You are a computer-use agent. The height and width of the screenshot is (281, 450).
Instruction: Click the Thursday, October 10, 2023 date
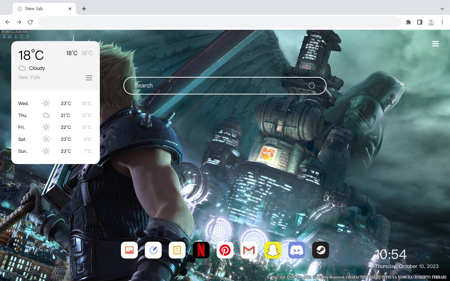[x=407, y=266]
